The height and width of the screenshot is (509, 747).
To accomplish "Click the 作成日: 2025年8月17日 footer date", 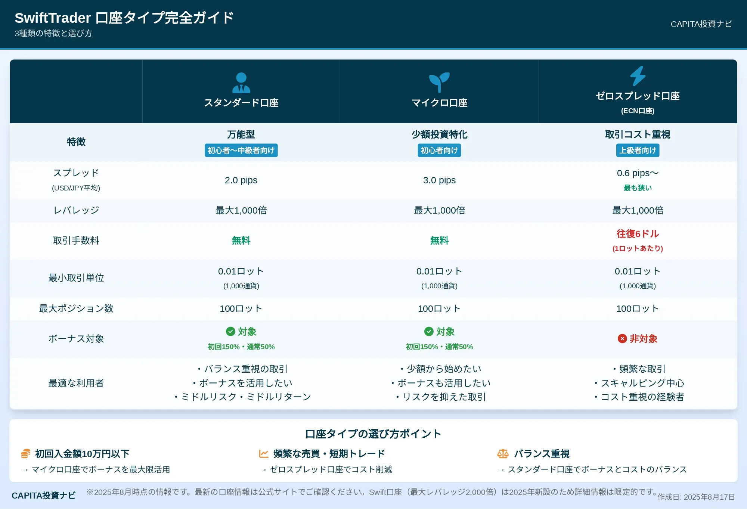I will (696, 497).
